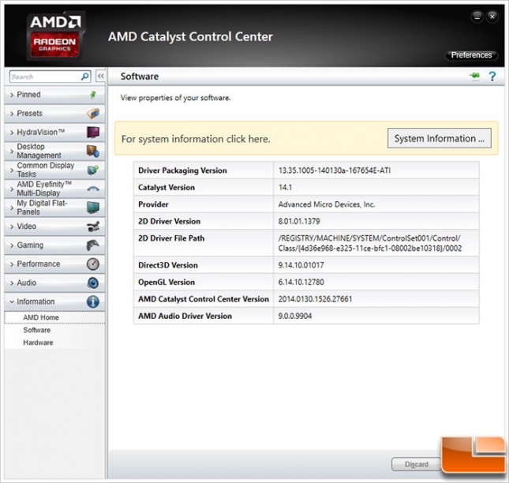Click Catalyst Version value 14.1
This screenshot has height=483, width=509.
(x=285, y=187)
